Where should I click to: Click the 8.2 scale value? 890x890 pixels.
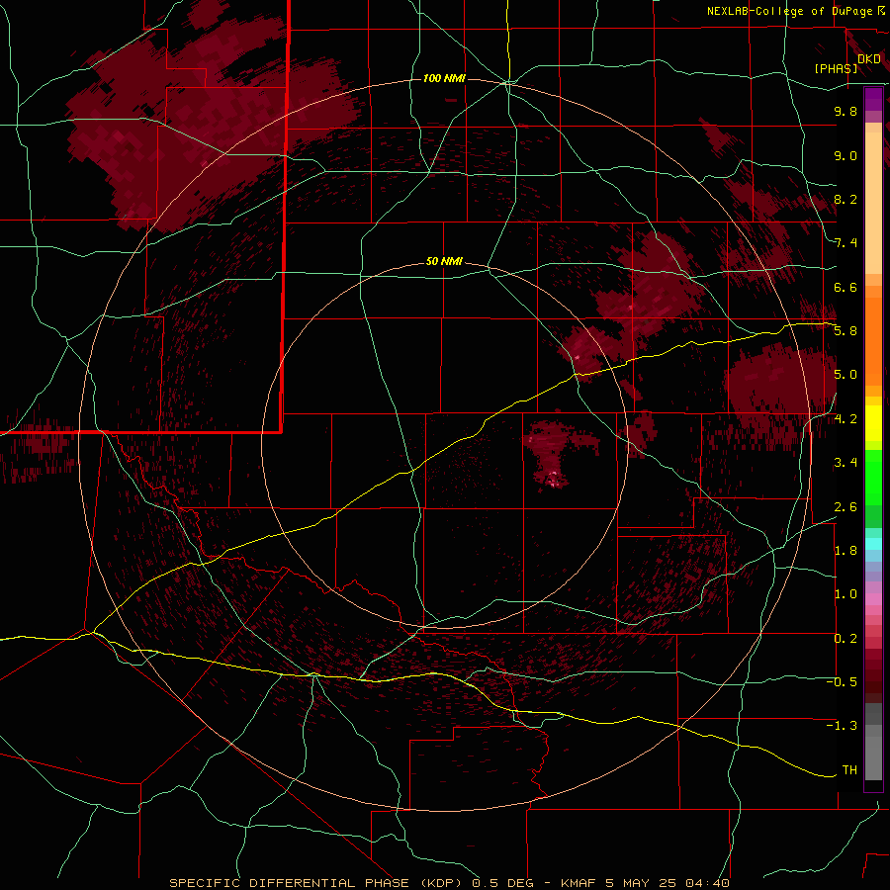pyautogui.click(x=845, y=199)
